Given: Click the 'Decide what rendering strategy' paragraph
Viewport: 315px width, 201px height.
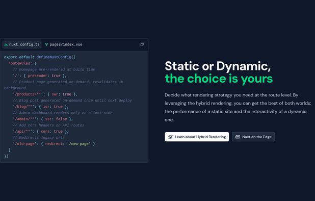Looking at the screenshot, I should [238, 107].
